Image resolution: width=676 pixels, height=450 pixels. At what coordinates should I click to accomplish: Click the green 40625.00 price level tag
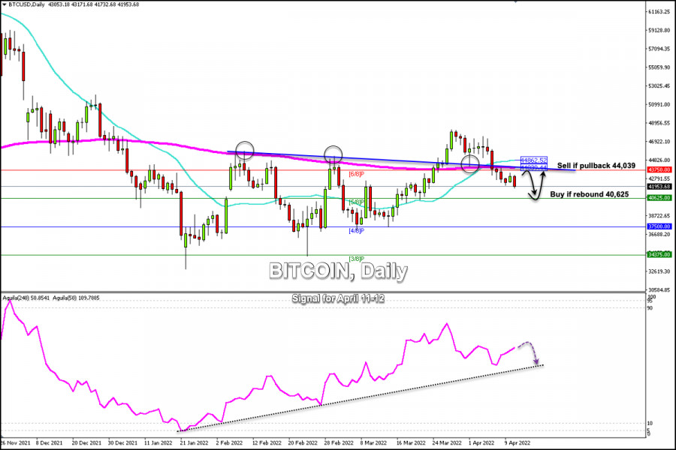coord(659,198)
